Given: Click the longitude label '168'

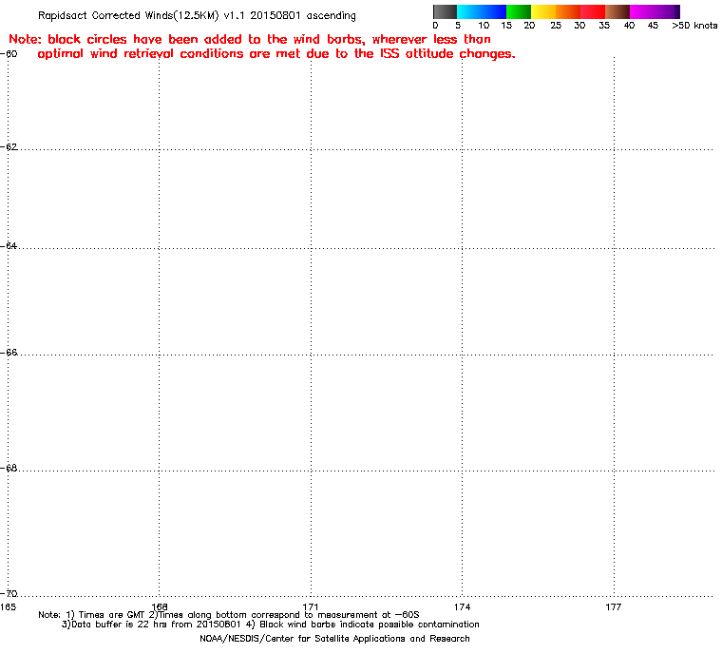Looking at the screenshot, I should [x=160, y=607].
